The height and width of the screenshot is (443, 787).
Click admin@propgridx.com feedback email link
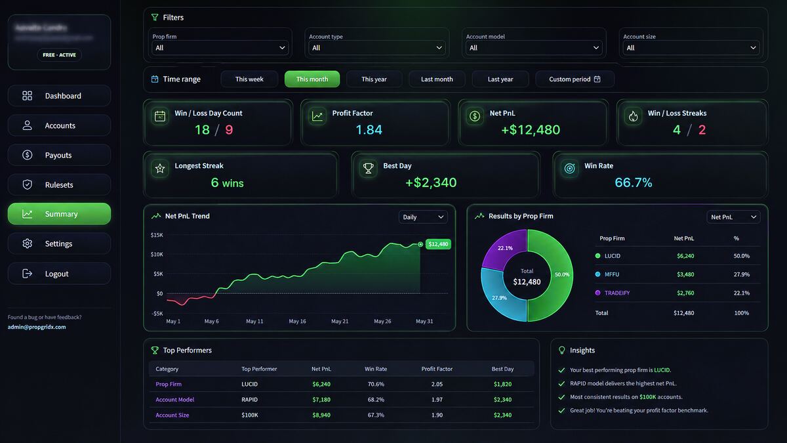coord(37,327)
